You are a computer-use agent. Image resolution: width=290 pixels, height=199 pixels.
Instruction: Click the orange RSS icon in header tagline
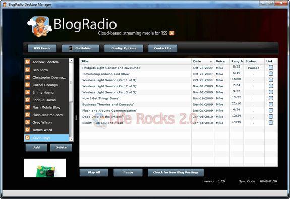coord(172,33)
